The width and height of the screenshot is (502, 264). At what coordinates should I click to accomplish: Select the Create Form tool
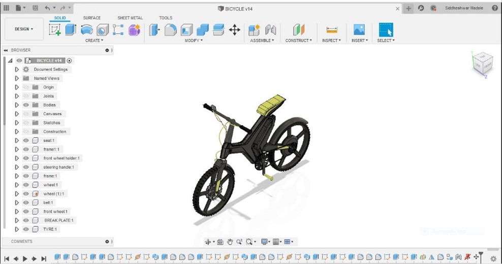[135, 30]
